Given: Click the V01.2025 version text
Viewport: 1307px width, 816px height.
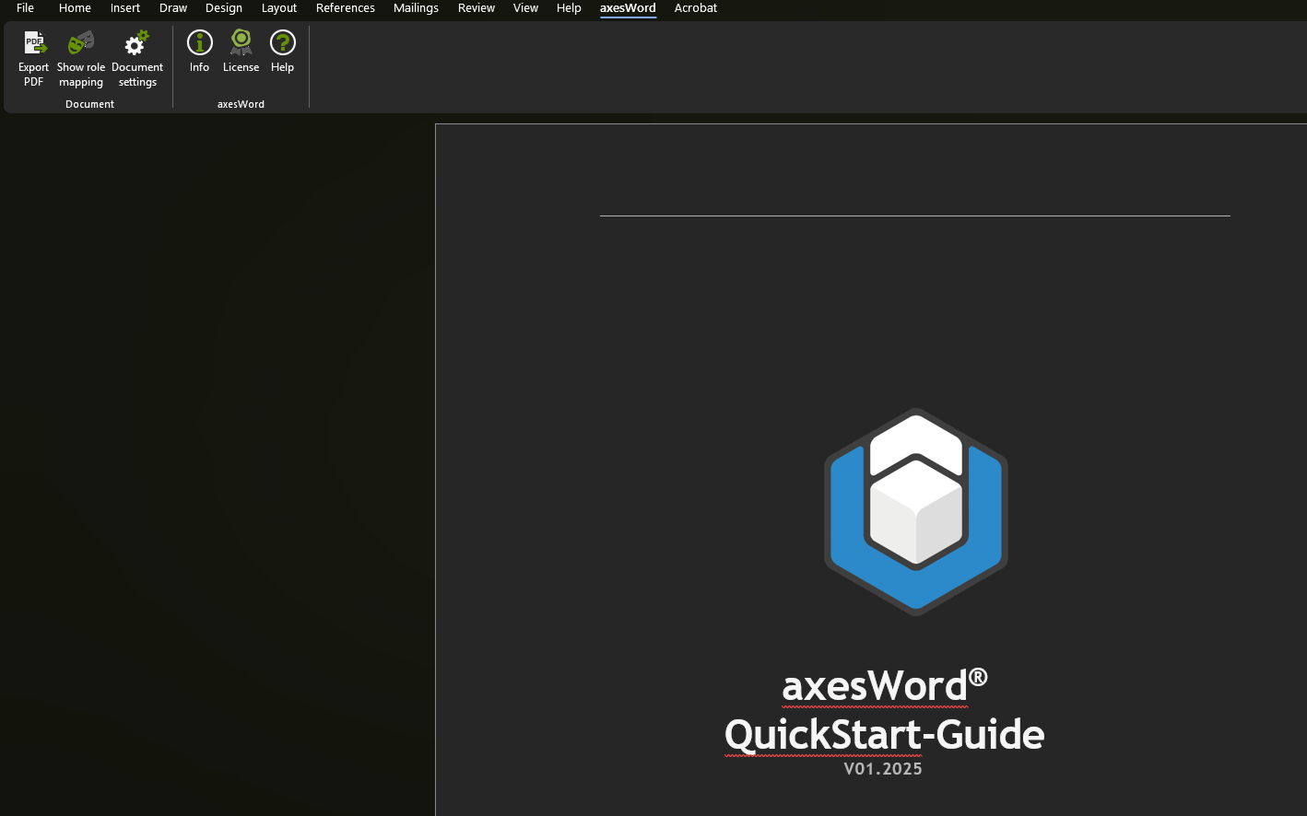Looking at the screenshot, I should click(x=882, y=768).
